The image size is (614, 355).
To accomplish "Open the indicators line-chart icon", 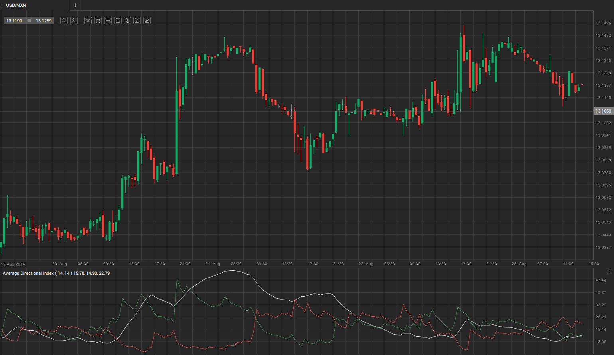I will [118, 21].
